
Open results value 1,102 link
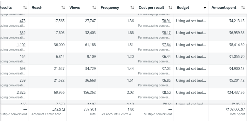click(x=21, y=45)
